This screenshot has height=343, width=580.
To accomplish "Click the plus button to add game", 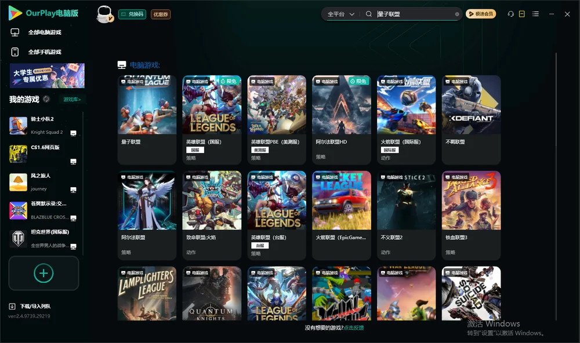I will 43,273.
